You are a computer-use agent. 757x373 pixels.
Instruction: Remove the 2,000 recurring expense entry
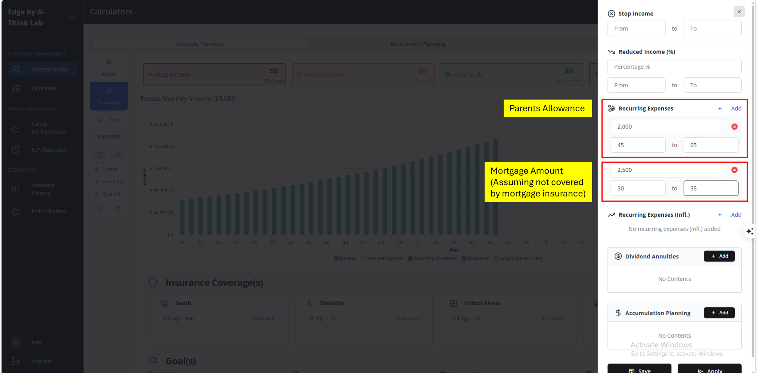[x=734, y=127]
